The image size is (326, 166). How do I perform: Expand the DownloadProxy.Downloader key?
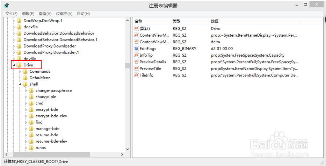(x=14, y=46)
